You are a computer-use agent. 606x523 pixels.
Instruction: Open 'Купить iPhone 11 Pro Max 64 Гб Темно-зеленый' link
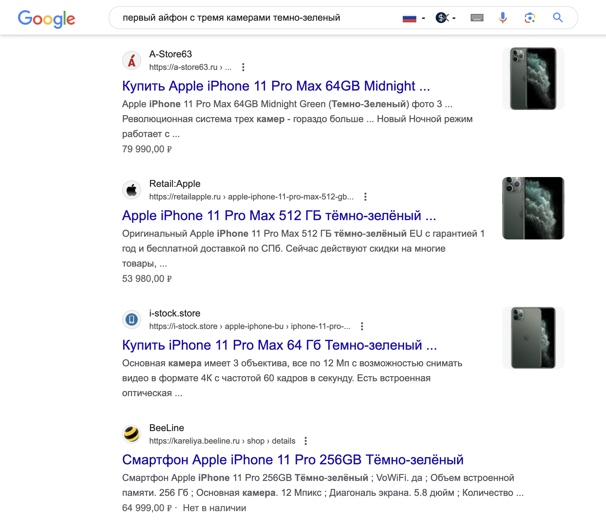click(x=280, y=345)
